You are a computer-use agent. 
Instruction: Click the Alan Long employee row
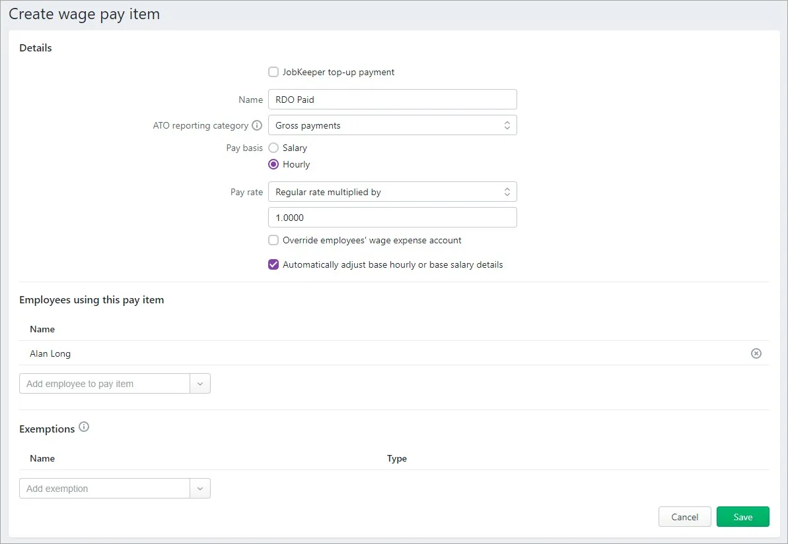click(x=394, y=354)
